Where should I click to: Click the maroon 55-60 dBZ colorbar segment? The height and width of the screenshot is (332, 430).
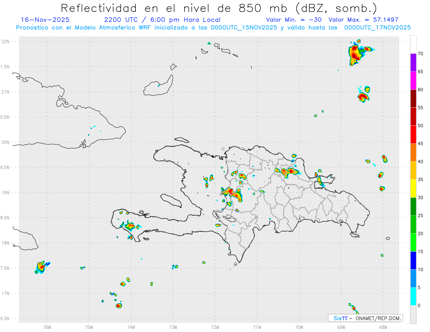[x=413, y=98]
